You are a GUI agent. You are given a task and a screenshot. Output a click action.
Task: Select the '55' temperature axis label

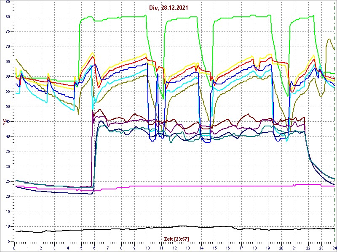[7, 92]
